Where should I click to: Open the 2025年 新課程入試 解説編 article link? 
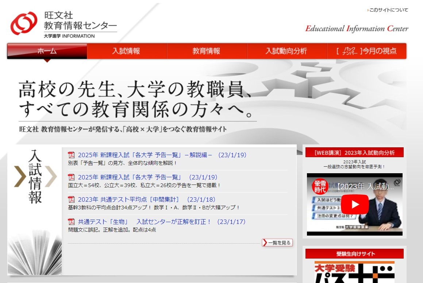click(x=161, y=155)
